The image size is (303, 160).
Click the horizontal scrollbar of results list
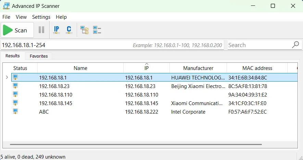point(136,144)
